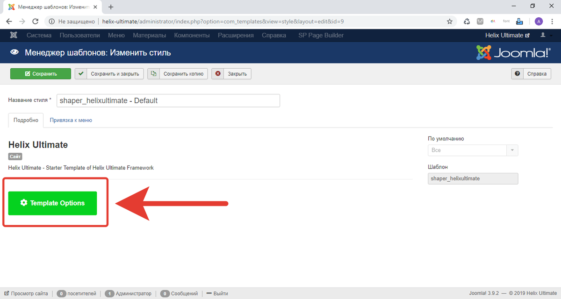The image size is (561, 299).
Task: Click the font extension icon
Action: [506, 21]
